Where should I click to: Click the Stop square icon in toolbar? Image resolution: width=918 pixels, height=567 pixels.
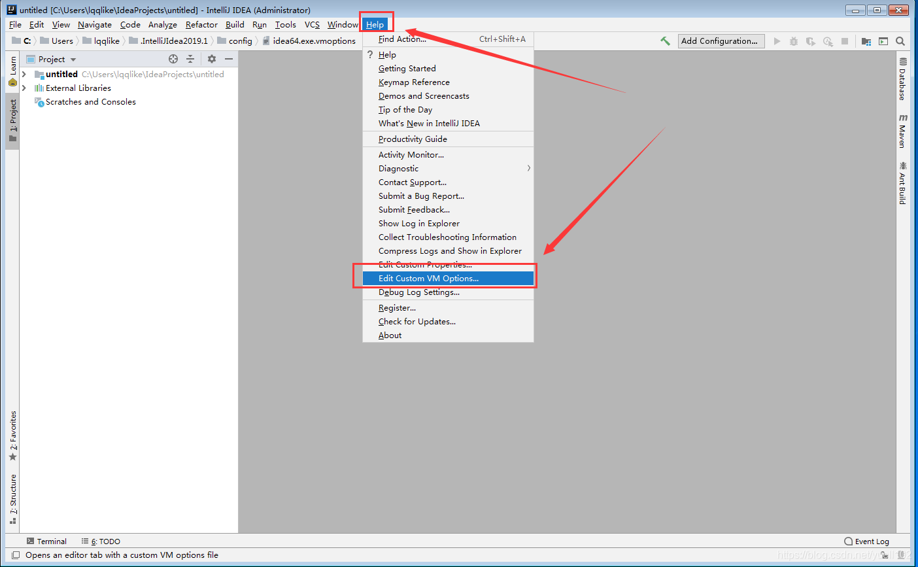pos(845,41)
